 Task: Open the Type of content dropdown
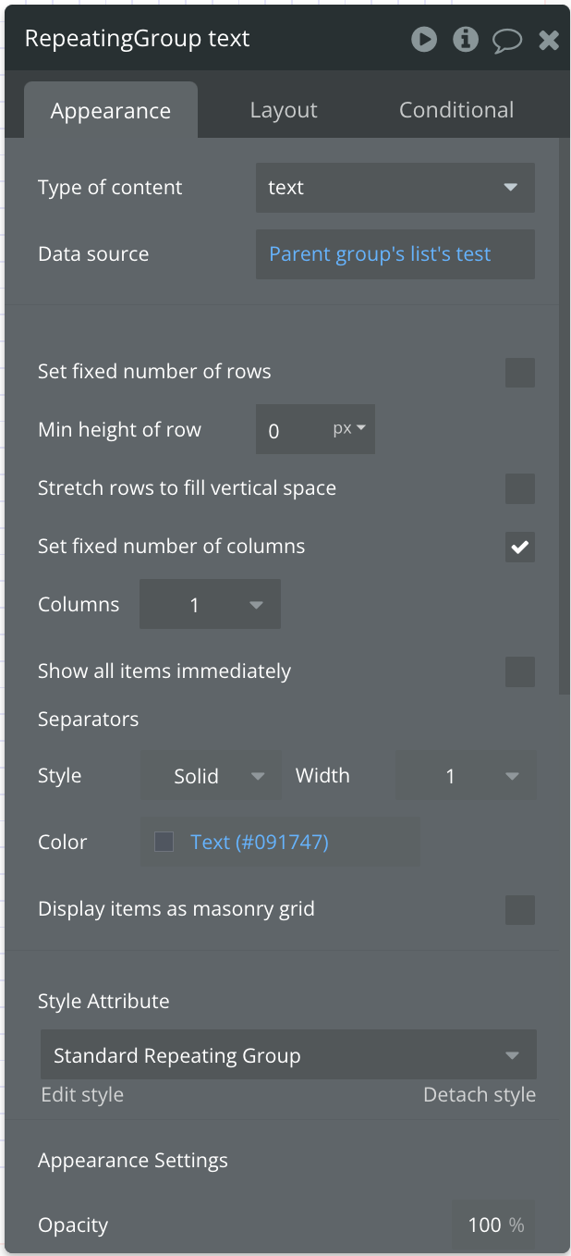click(x=395, y=188)
